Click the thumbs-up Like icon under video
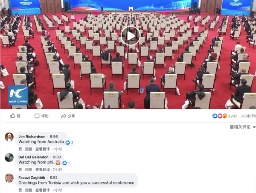This screenshot has width=256, height=193. pos(12,116)
